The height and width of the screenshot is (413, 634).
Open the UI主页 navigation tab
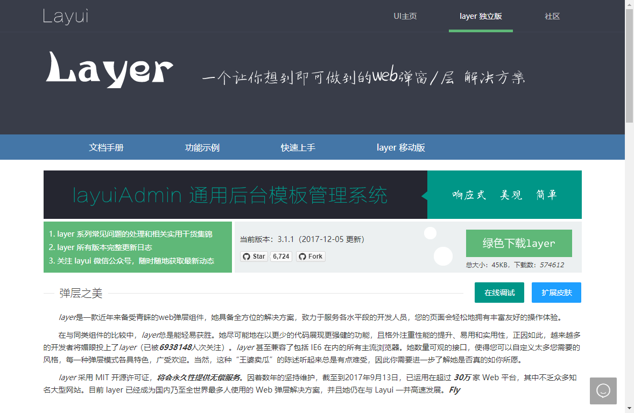pyautogui.click(x=405, y=16)
